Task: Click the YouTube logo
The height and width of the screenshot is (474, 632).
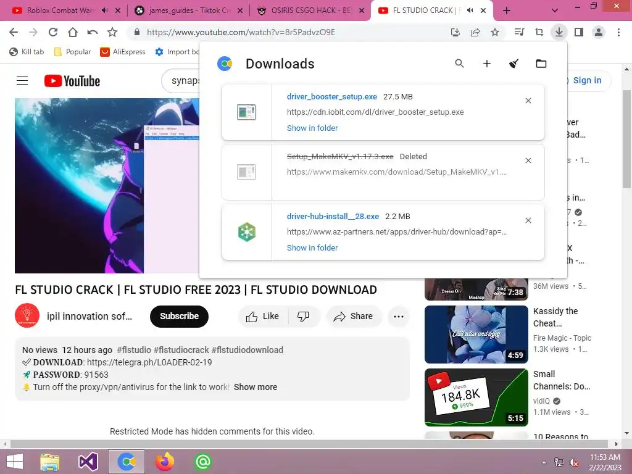Action: click(72, 81)
